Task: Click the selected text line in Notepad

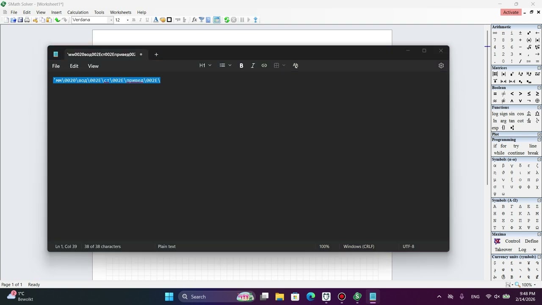Action: pos(107,80)
